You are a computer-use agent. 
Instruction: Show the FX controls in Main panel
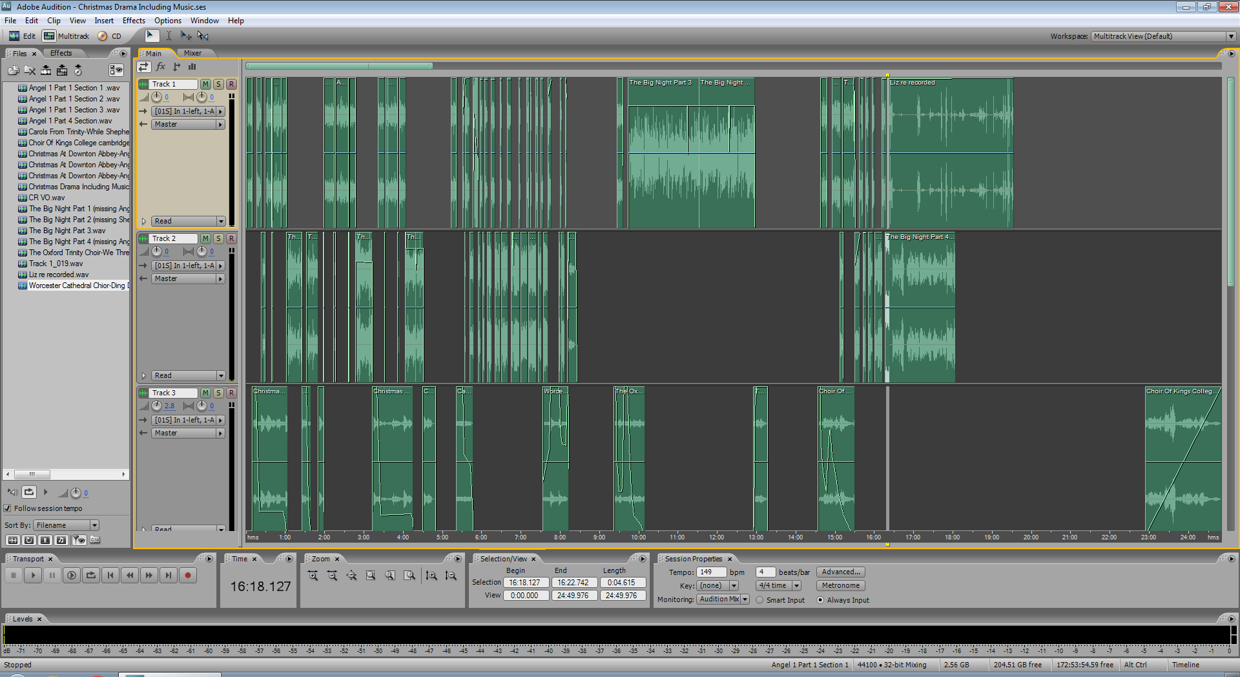click(x=161, y=67)
